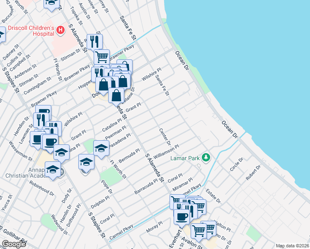Viewport: 310px width, 249px height.
Task: Click the Wasserman St street label
Action: 20,151
